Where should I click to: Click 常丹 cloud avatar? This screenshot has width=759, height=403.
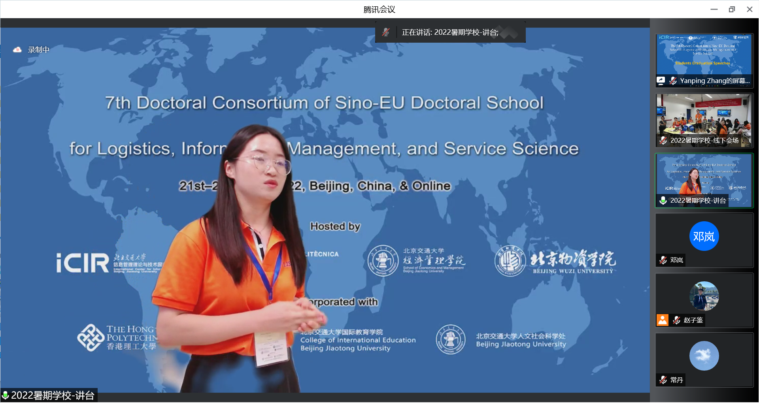704,356
